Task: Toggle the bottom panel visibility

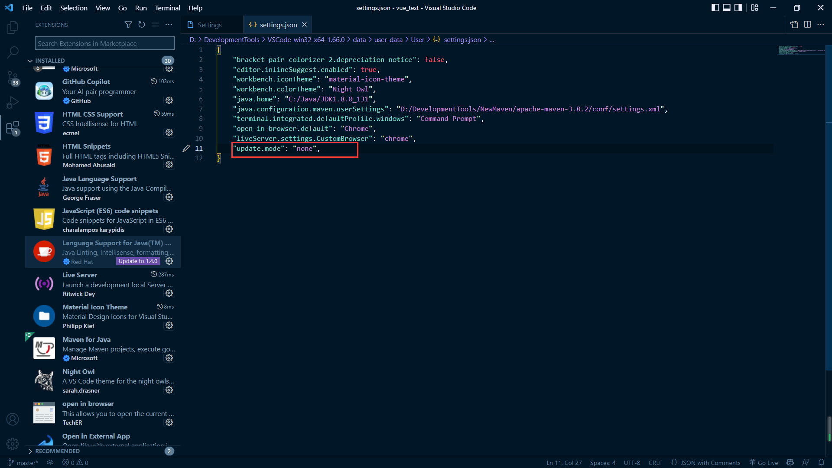Action: 727,8
